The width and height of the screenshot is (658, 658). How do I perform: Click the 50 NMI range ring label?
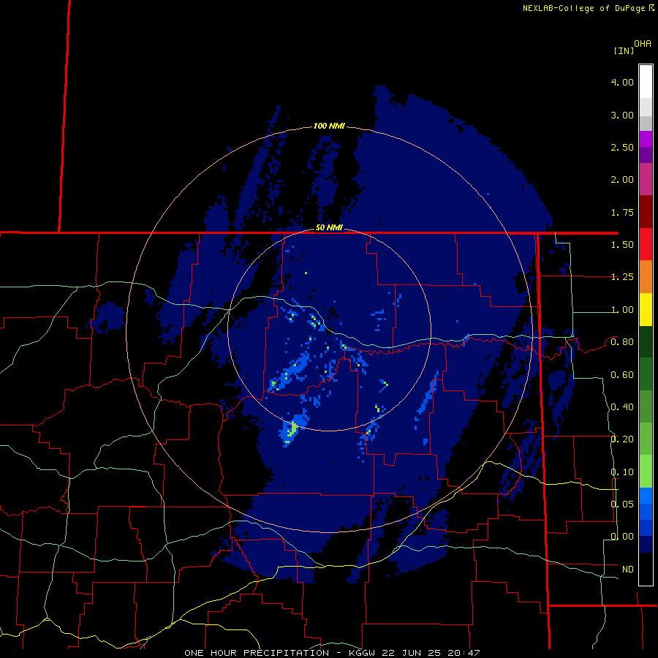(x=329, y=227)
